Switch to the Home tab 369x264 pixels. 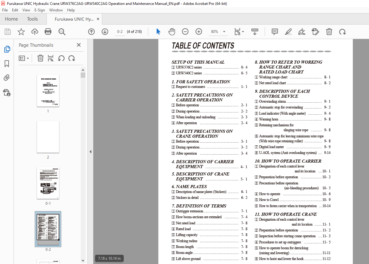tap(11, 19)
